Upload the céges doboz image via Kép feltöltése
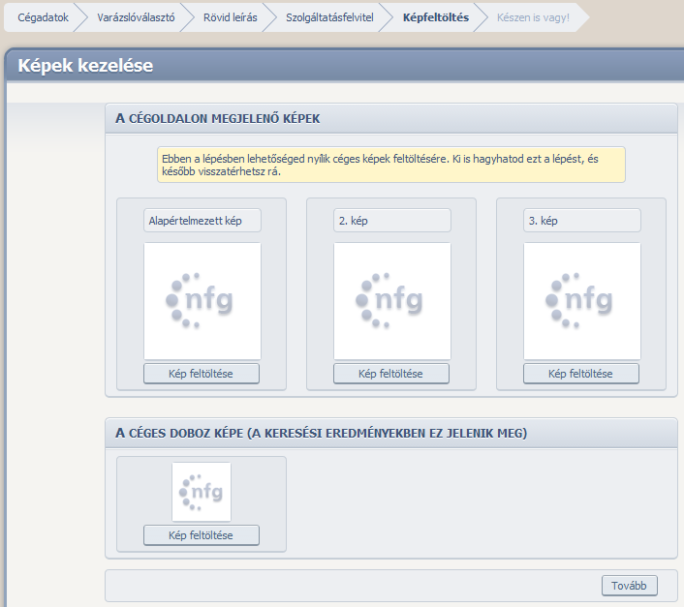The height and width of the screenshot is (607, 684). [x=202, y=535]
